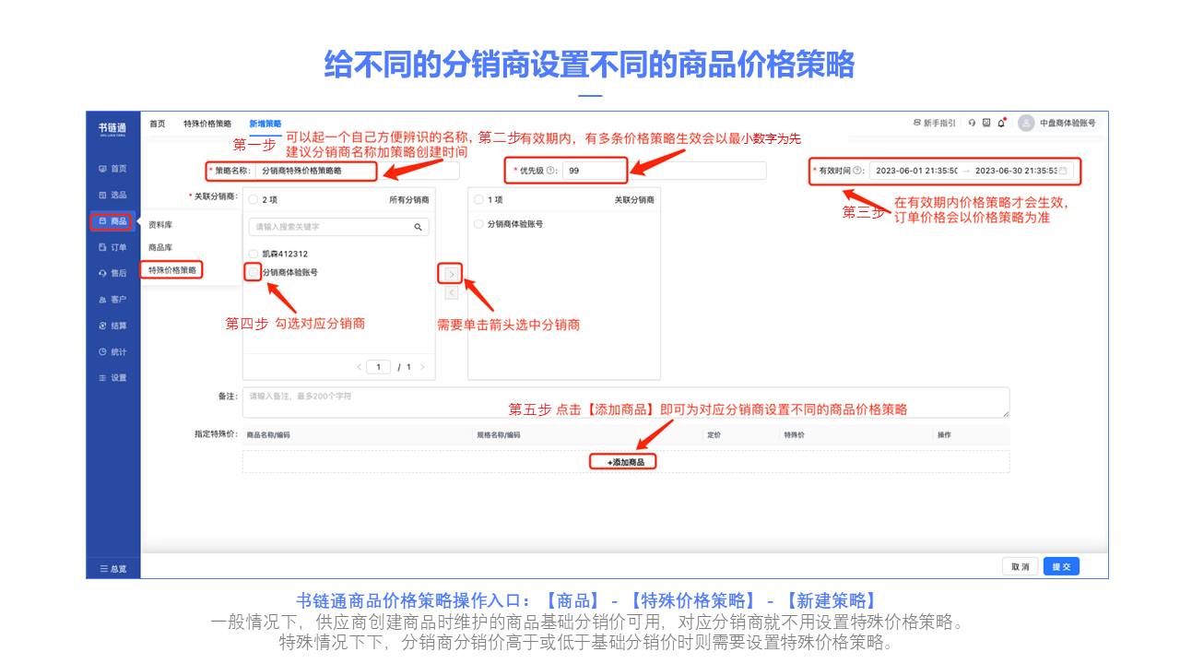This screenshot has width=1180, height=664.
Task: Choose 资料库 in the 商品 submenu
Action: (x=160, y=224)
